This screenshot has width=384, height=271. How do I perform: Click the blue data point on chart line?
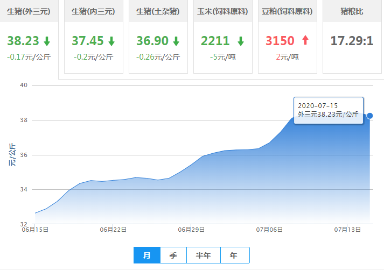370,116
